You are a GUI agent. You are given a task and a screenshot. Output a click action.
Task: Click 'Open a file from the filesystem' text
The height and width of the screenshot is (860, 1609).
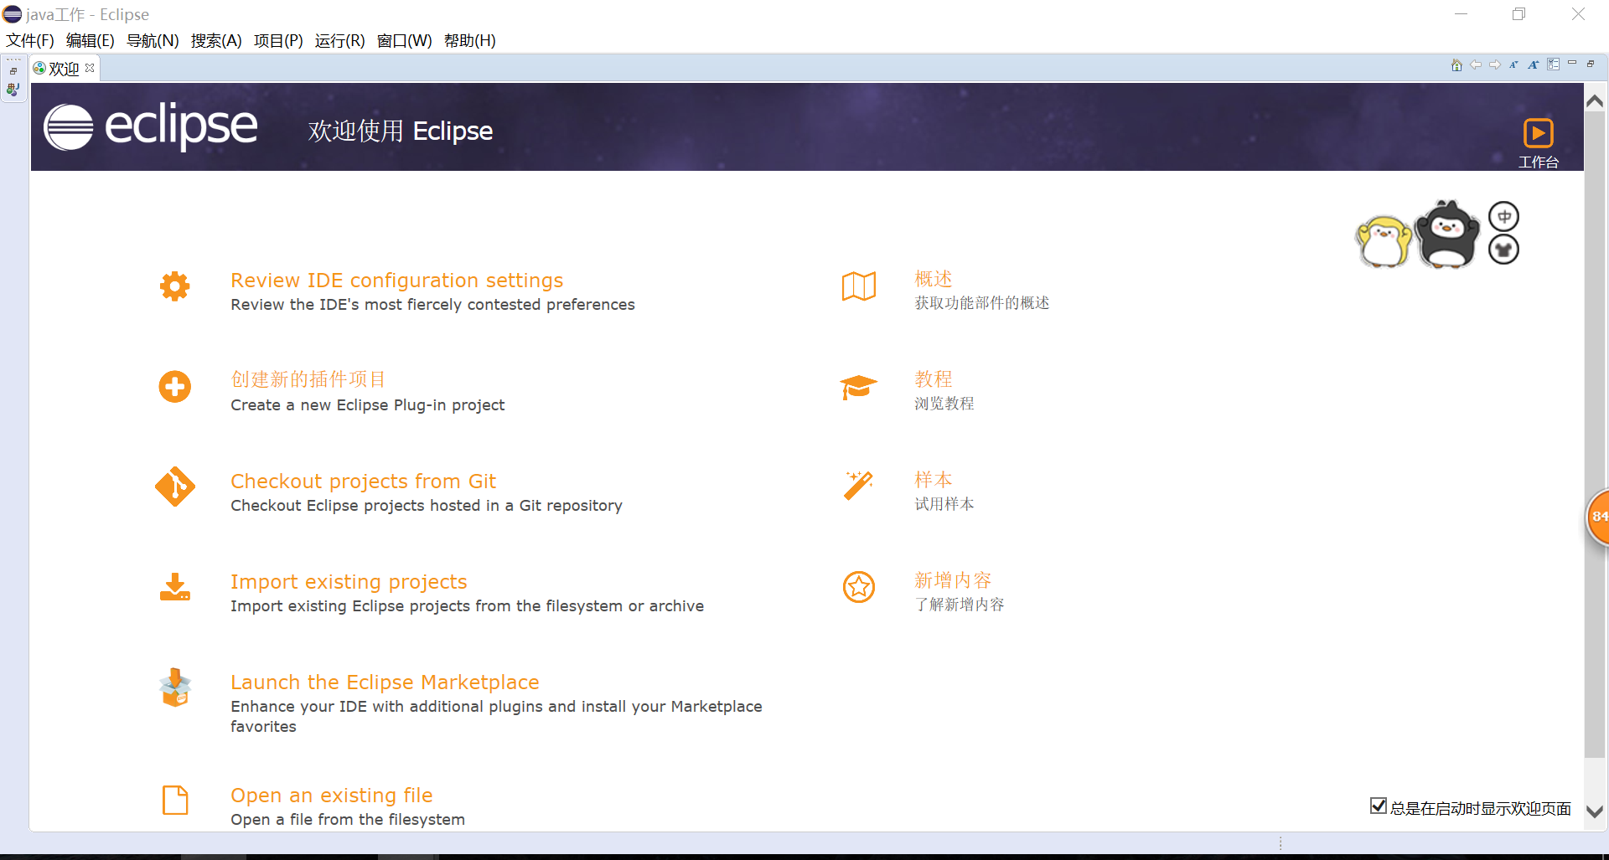(x=348, y=820)
